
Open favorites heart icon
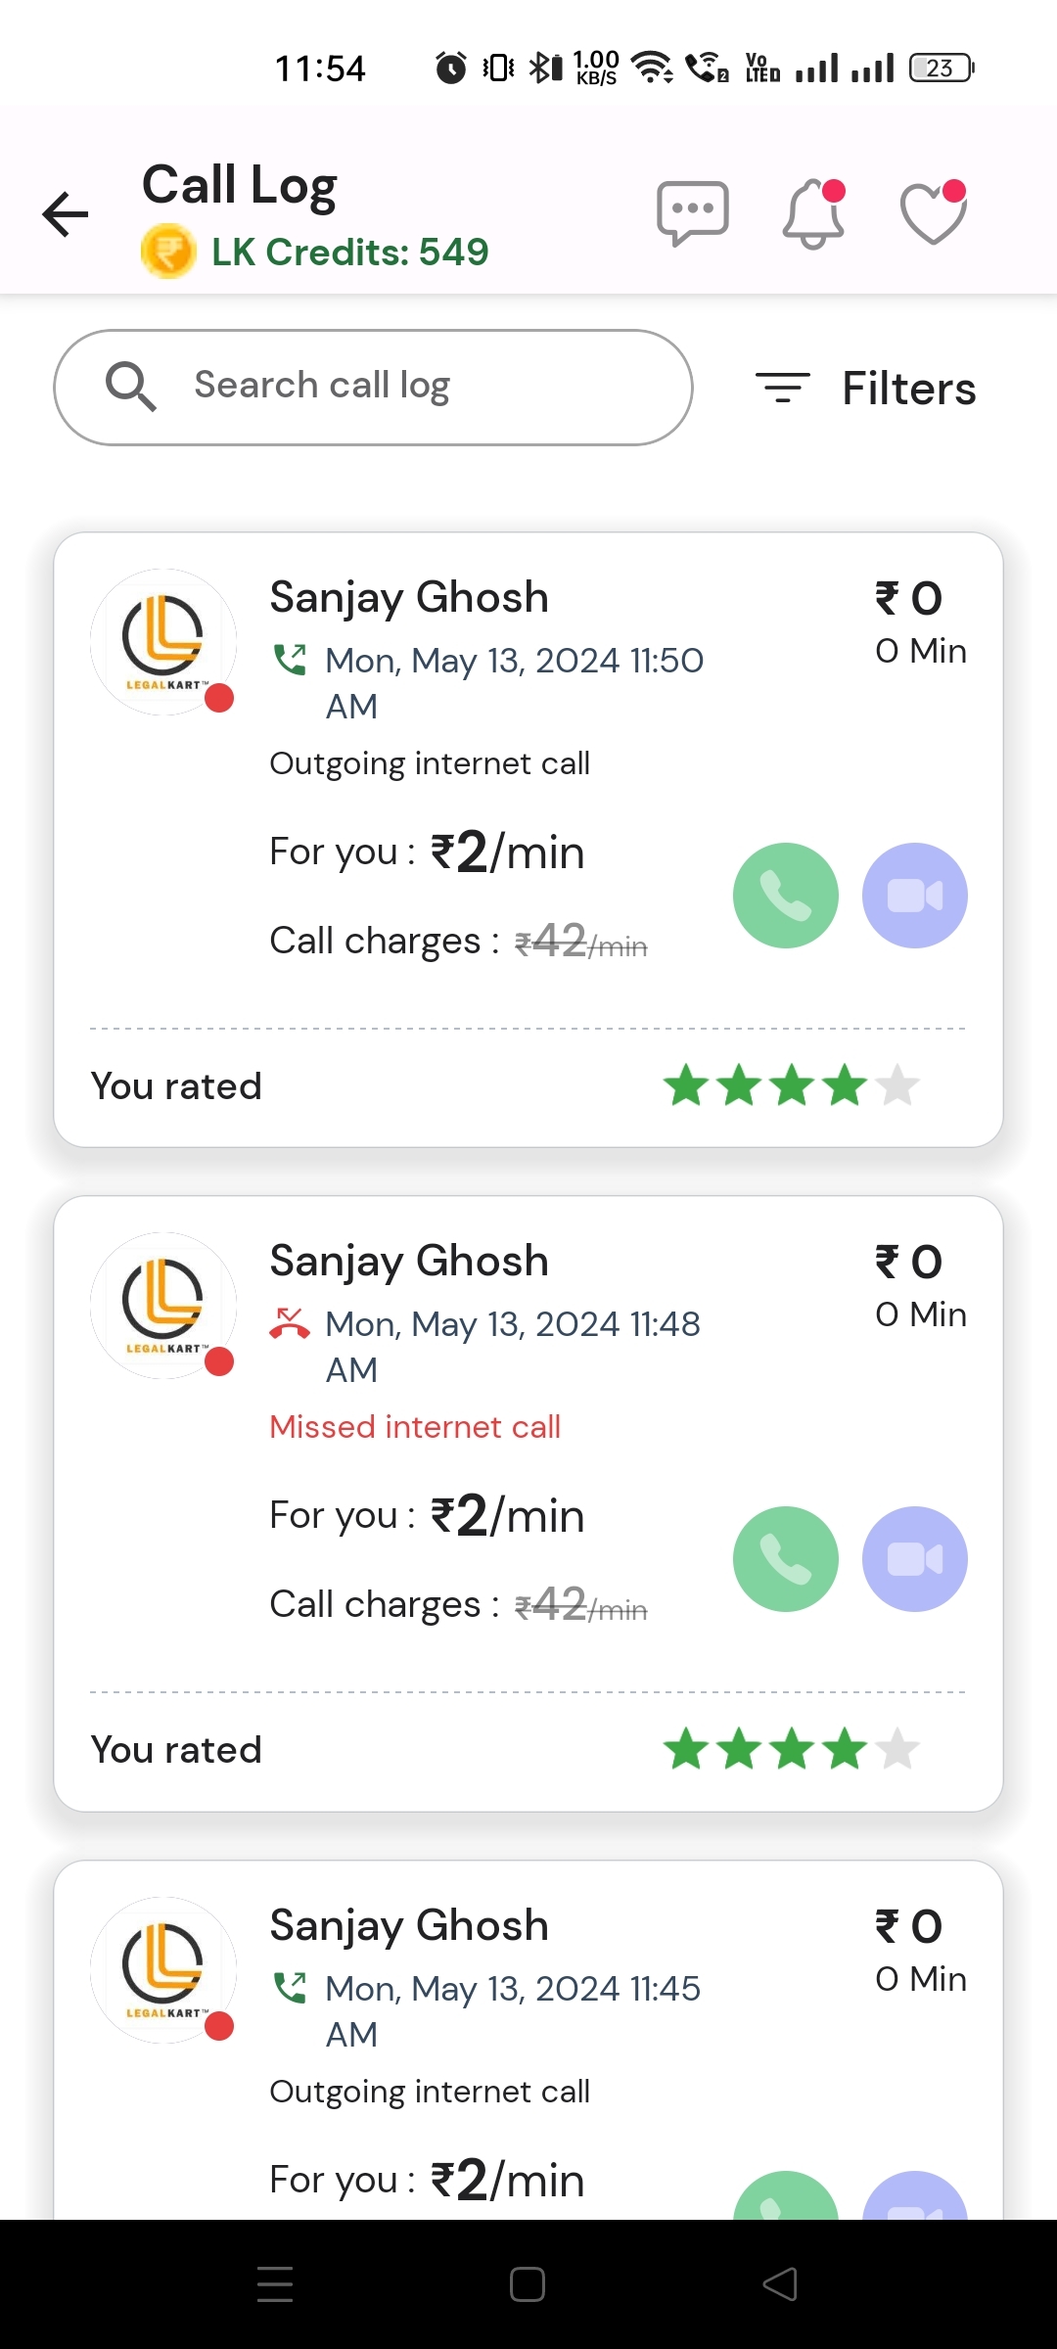(933, 213)
